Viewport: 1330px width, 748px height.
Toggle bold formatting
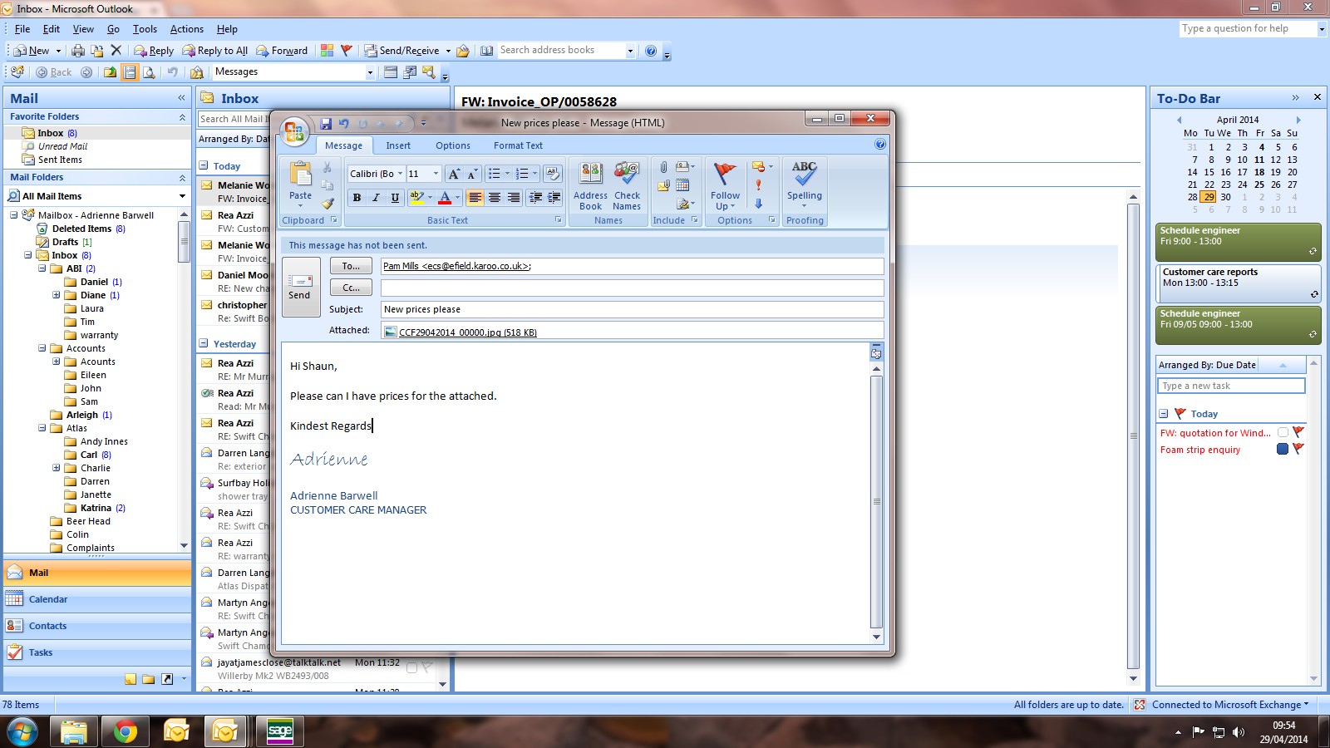pos(357,198)
